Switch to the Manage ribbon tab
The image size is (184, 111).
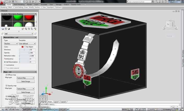[59, 5]
